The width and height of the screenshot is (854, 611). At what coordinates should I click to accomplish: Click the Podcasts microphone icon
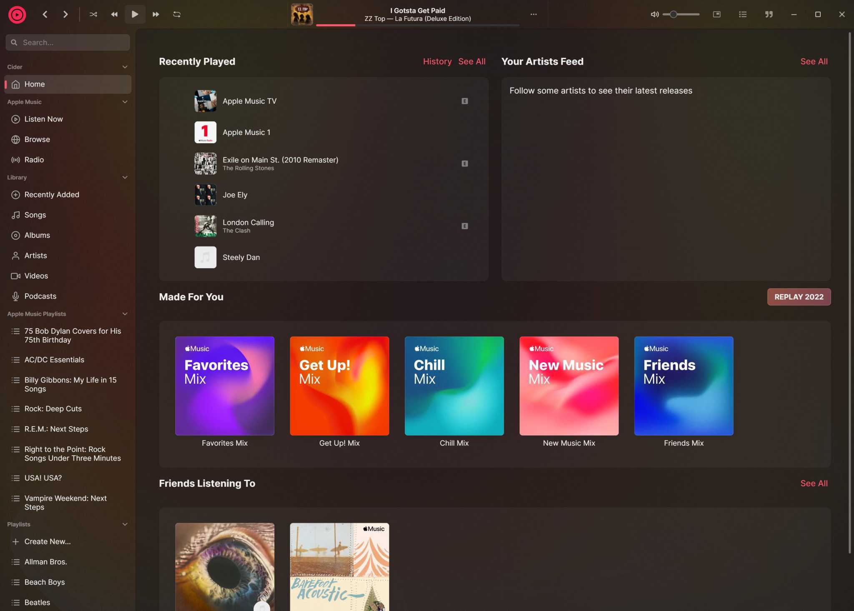tap(15, 297)
